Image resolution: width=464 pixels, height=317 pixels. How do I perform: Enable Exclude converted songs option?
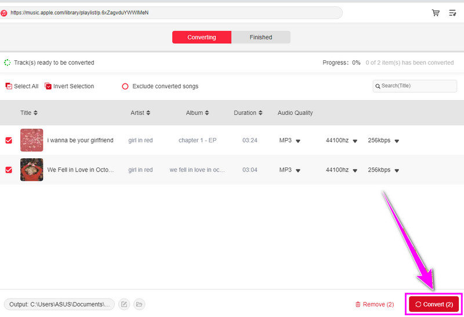(125, 86)
